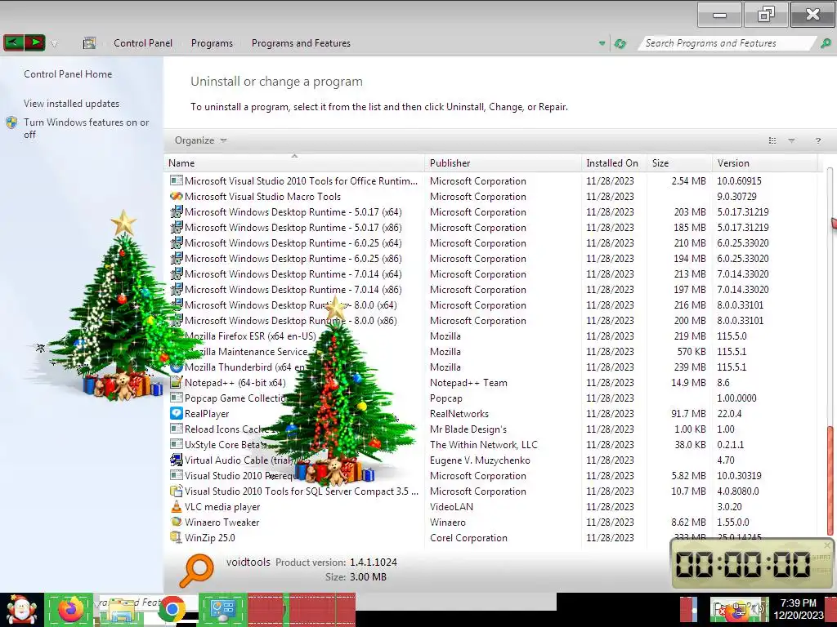The image size is (837, 627).
Task: Select the Winaero Tweaker icon
Action: (177, 522)
